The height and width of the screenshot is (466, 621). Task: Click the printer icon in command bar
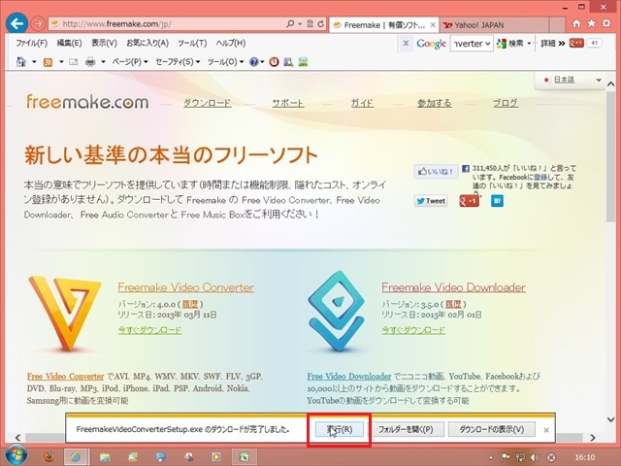(x=90, y=62)
